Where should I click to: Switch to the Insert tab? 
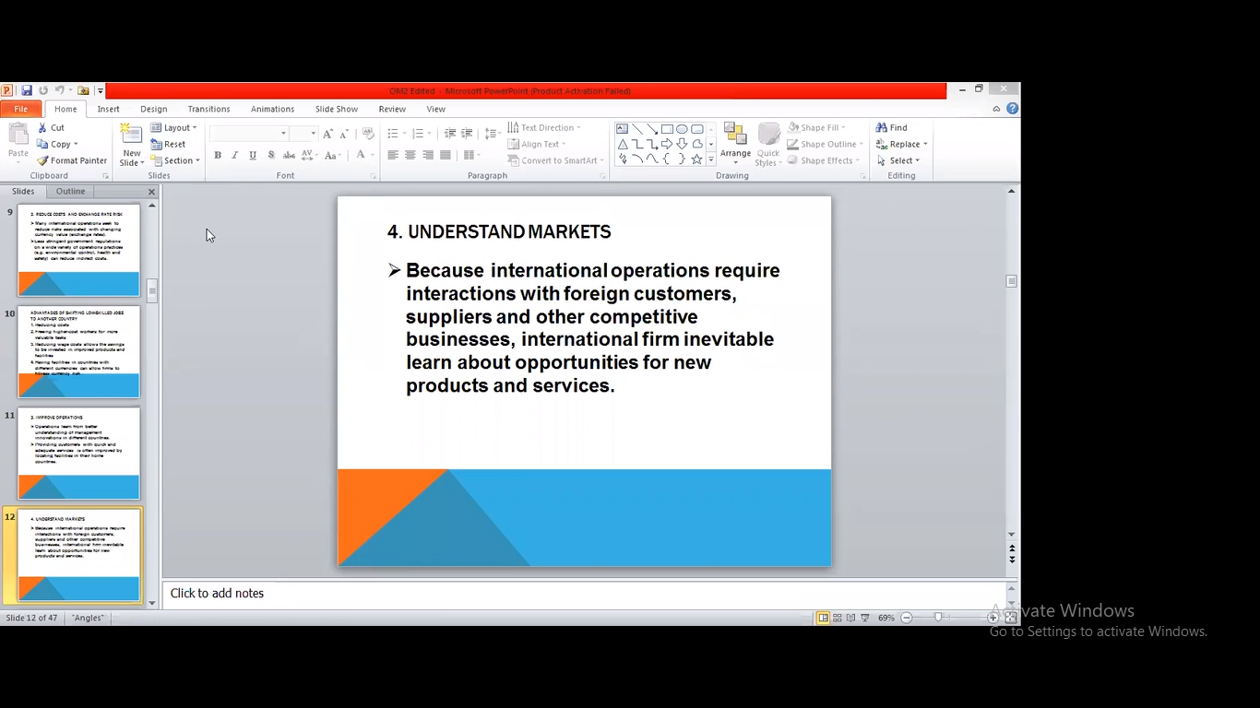click(109, 109)
